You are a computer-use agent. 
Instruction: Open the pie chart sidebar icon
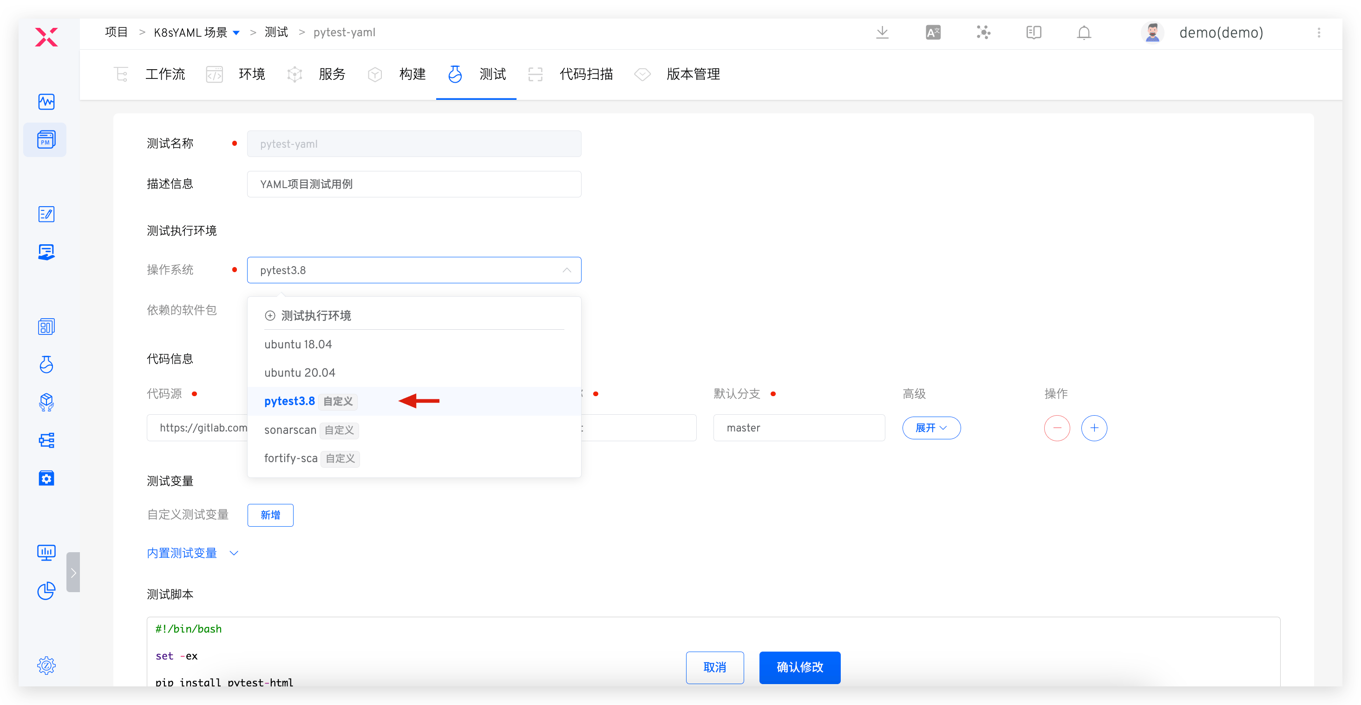[46, 590]
